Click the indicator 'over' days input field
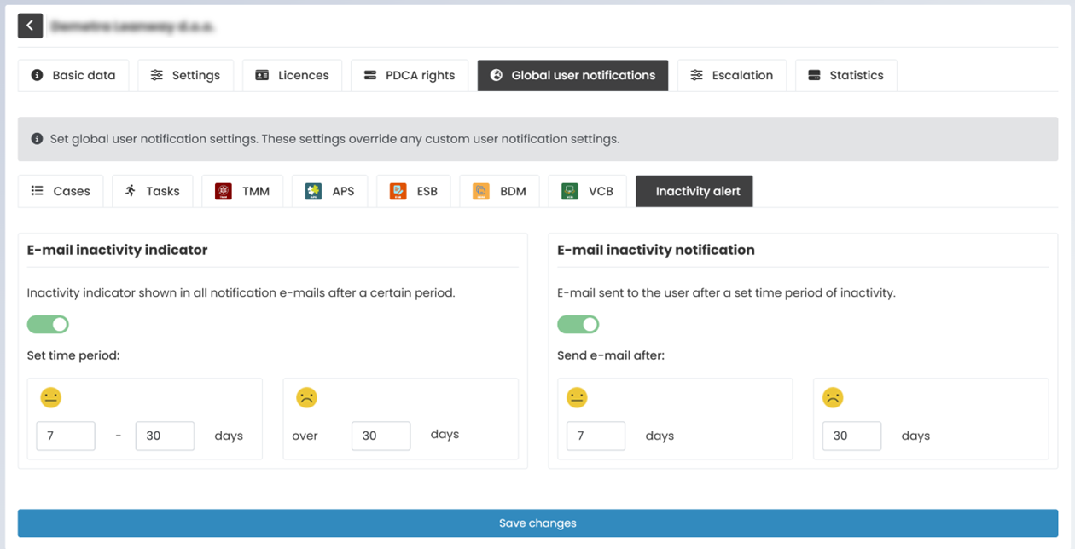 click(381, 436)
